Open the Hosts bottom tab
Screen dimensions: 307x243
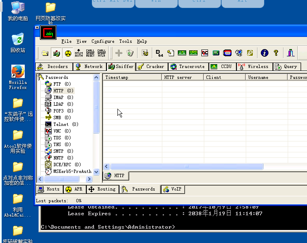49,189
